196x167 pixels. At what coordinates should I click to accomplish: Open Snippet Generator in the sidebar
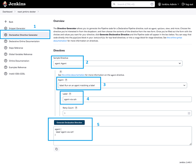tap(17, 28)
